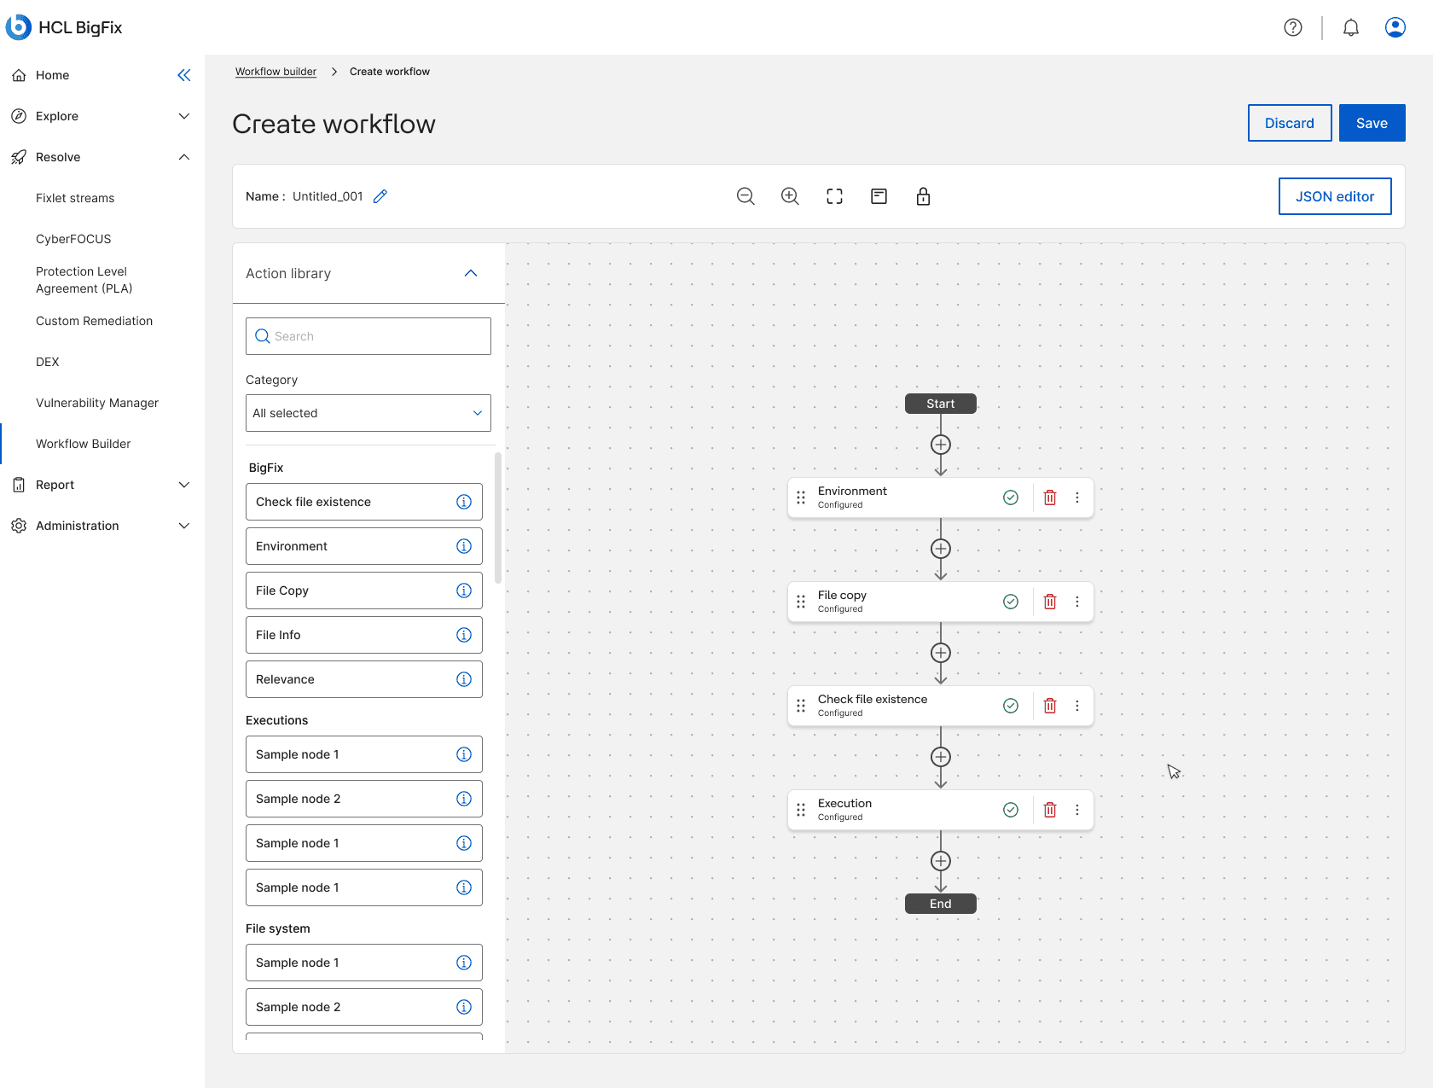Collapse the Action library panel
1433x1088 pixels.
(x=471, y=273)
